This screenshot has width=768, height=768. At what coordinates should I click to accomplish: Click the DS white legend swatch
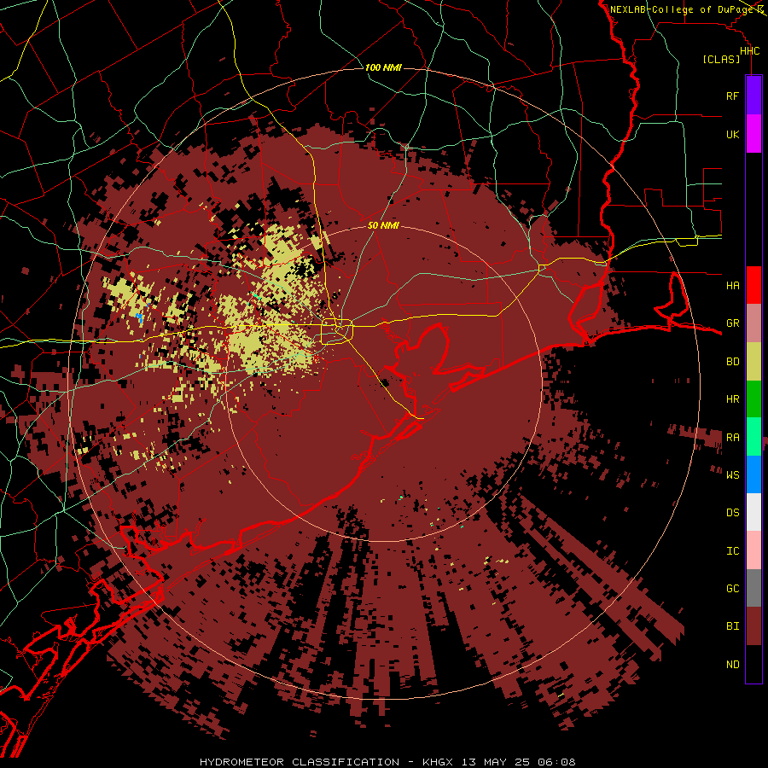[753, 512]
